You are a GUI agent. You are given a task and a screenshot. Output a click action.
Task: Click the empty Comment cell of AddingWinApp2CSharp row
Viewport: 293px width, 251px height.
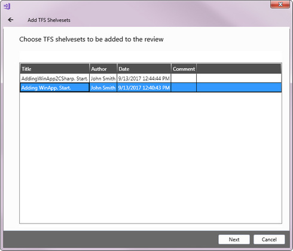(x=184, y=78)
